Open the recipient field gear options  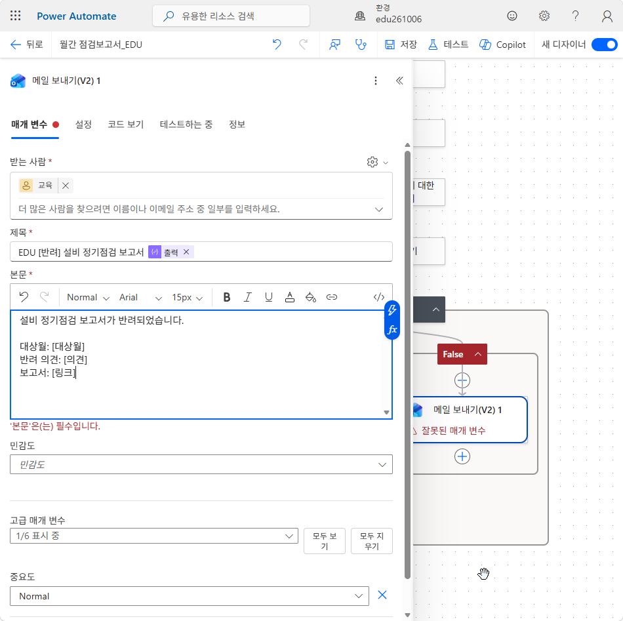[376, 162]
